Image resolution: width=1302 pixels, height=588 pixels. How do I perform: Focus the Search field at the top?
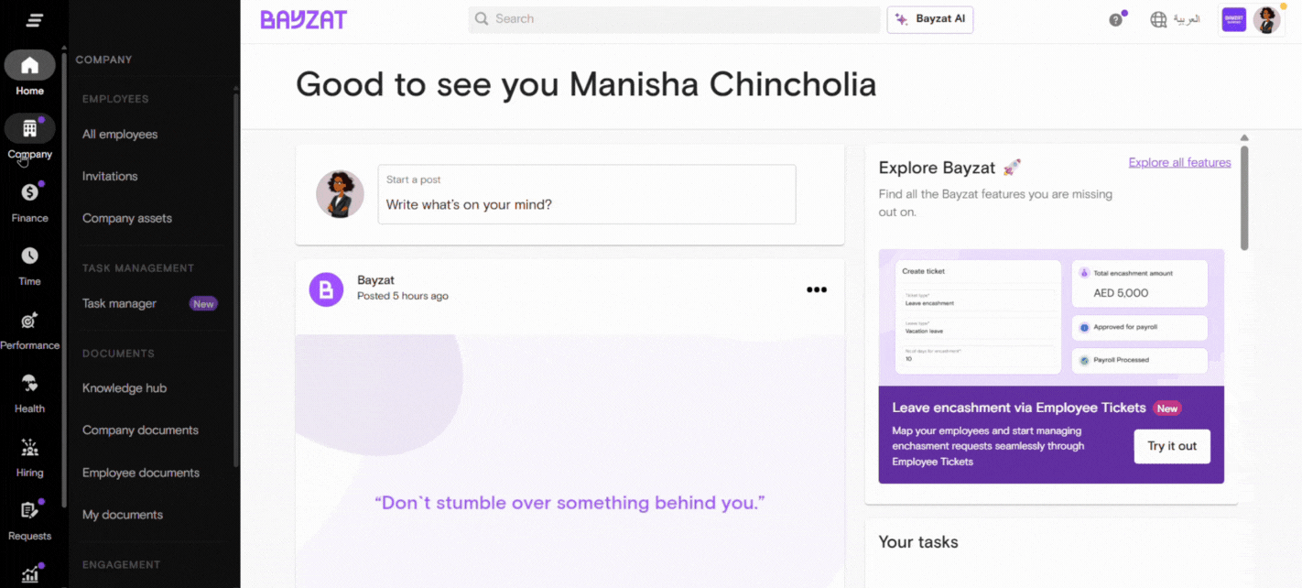point(674,19)
